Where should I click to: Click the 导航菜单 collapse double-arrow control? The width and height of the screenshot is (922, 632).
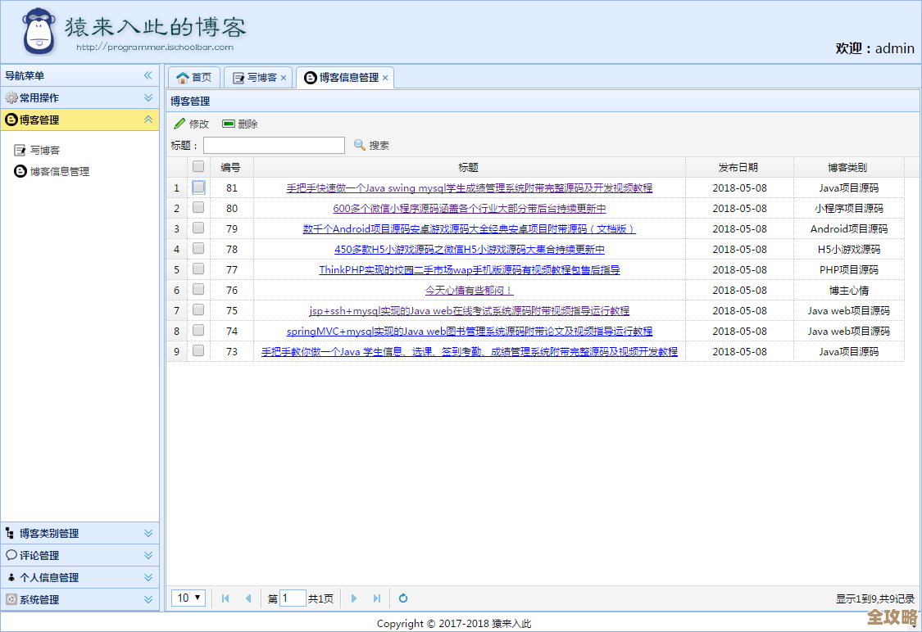point(148,74)
